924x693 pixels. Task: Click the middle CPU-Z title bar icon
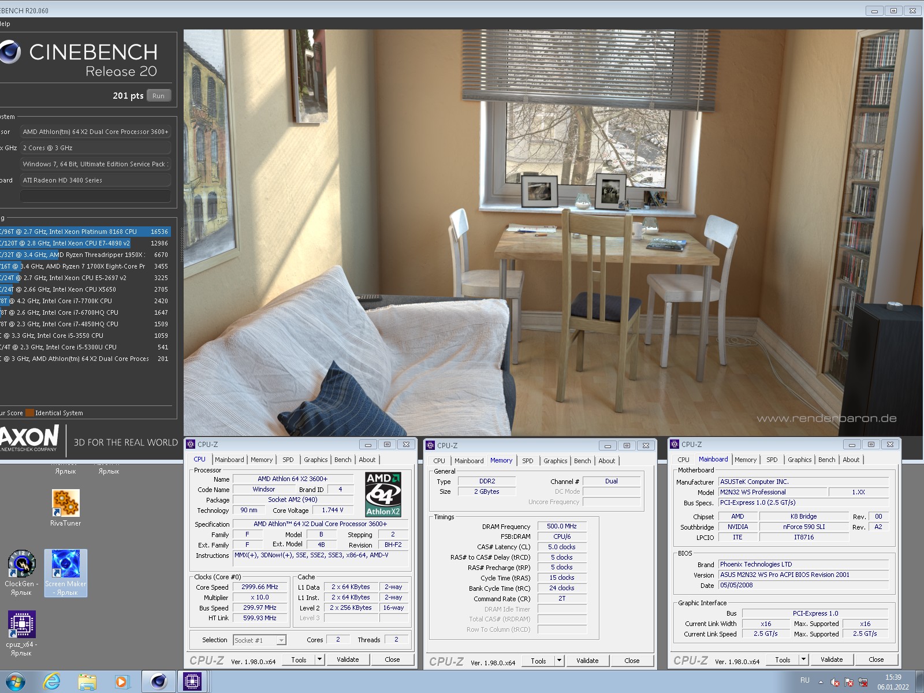pyautogui.click(x=430, y=445)
